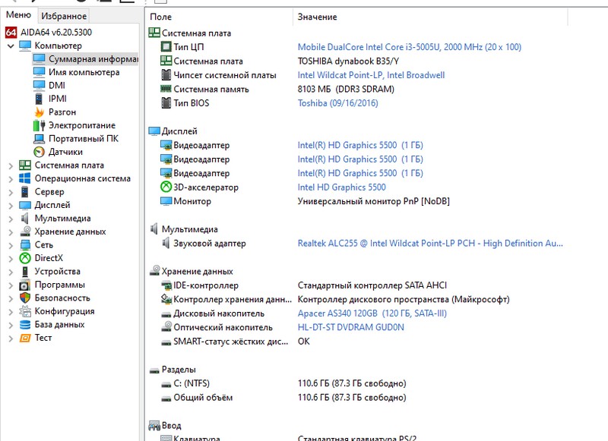Click the База данных database icon
Screen dimensions: 608x441
(25, 325)
